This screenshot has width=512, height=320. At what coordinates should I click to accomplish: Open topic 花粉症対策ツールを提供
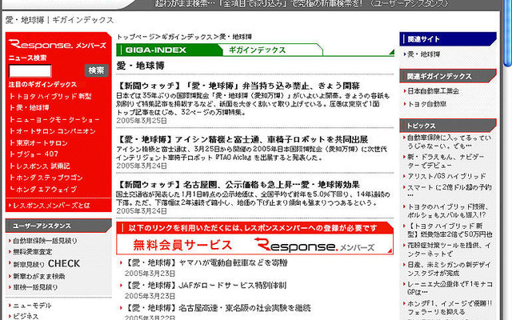coord(449,250)
